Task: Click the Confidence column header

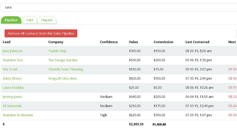Action: 109,42
